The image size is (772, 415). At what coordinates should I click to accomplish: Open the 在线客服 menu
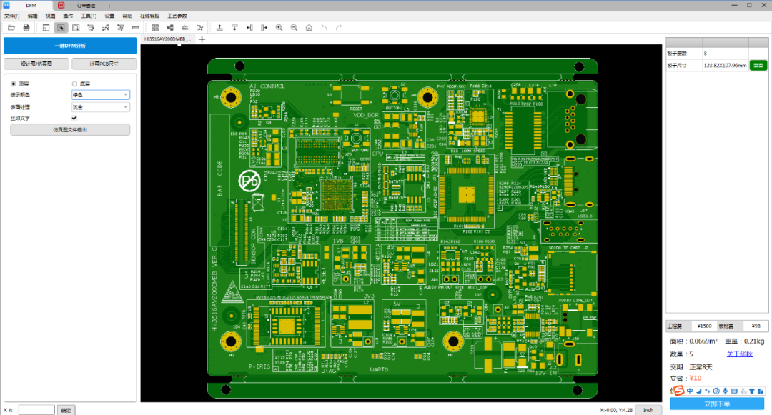(149, 16)
